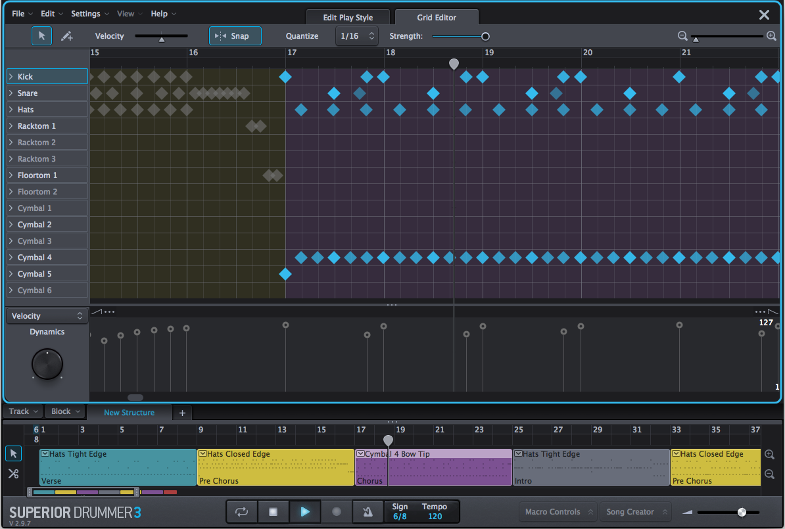Open the View menu
The height and width of the screenshot is (529, 785).
(x=129, y=14)
